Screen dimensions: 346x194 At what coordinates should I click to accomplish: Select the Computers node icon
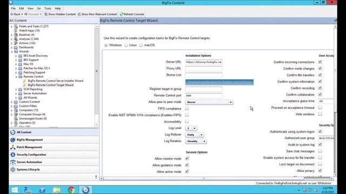pyautogui.click(x=16, y=110)
